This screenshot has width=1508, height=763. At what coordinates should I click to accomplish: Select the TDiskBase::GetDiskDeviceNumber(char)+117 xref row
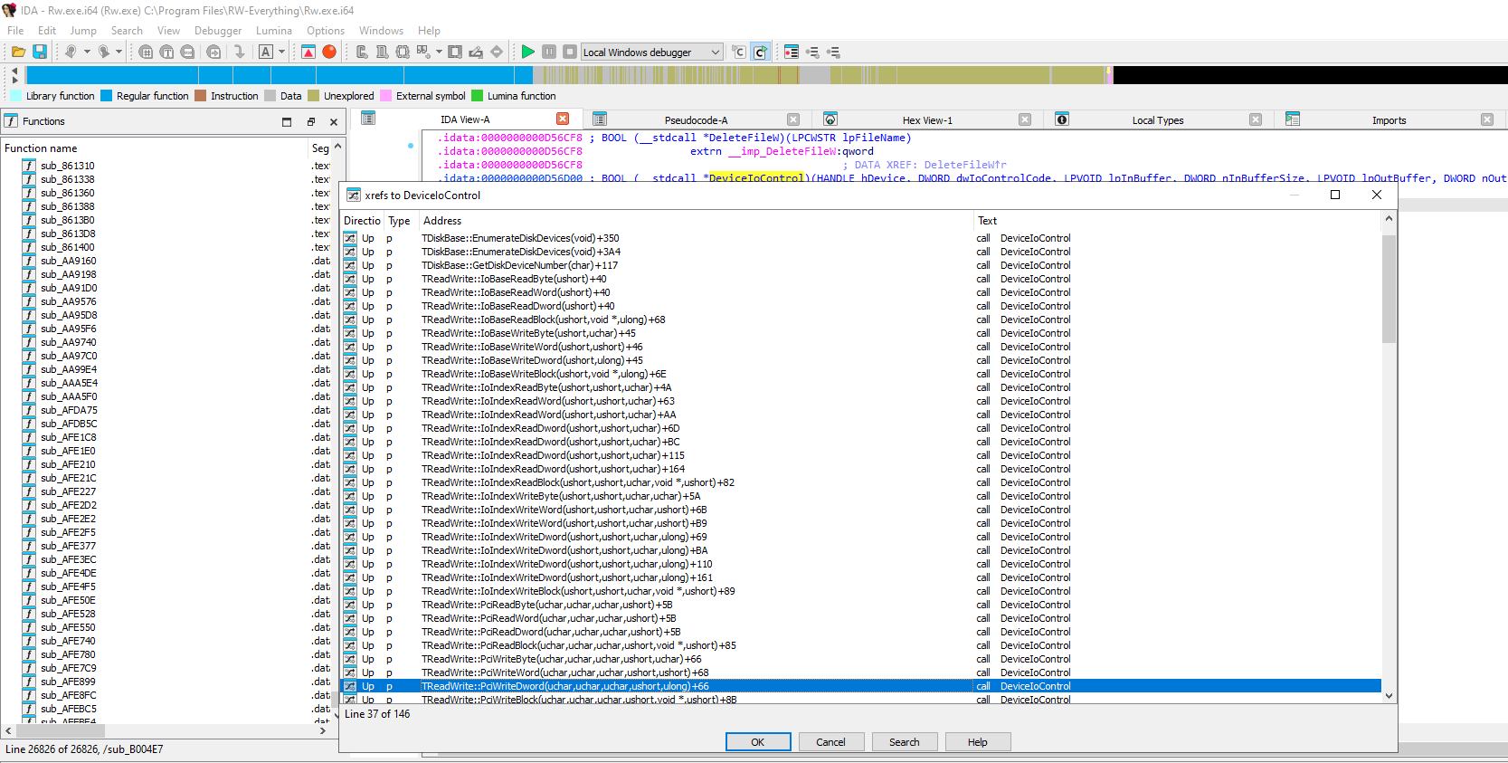click(519, 265)
